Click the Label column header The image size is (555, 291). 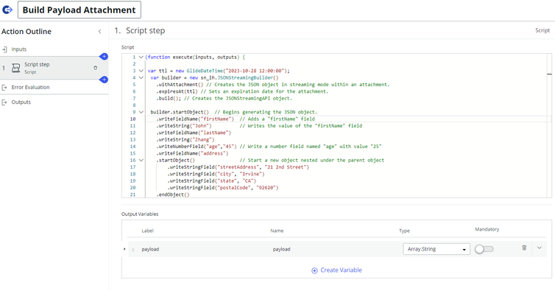coord(148,231)
